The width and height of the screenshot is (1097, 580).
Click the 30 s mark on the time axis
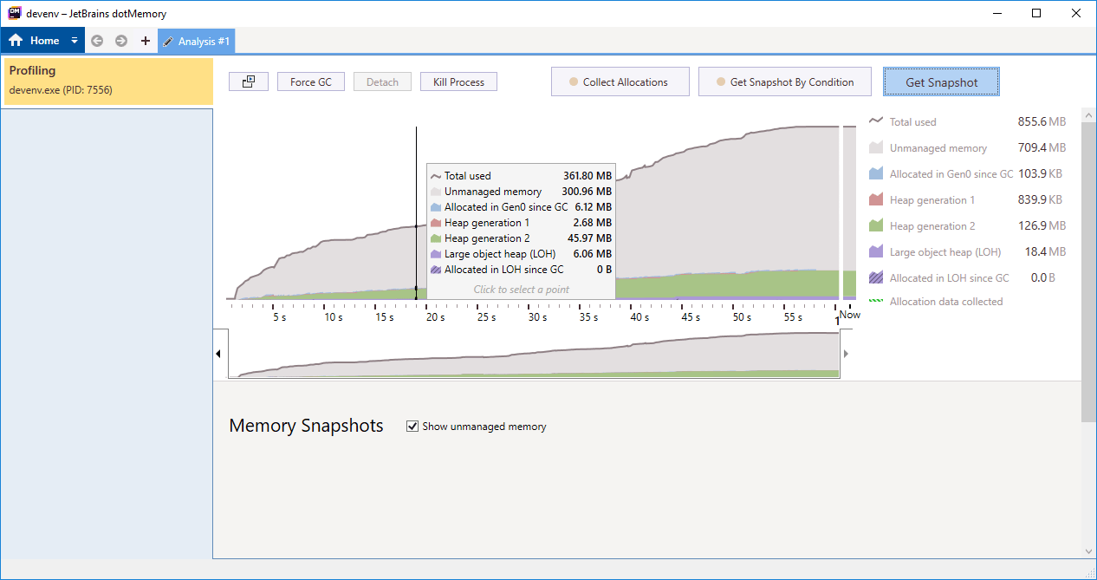pos(538,317)
